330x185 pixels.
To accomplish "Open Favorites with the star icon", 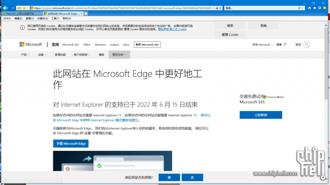I will (315, 8).
